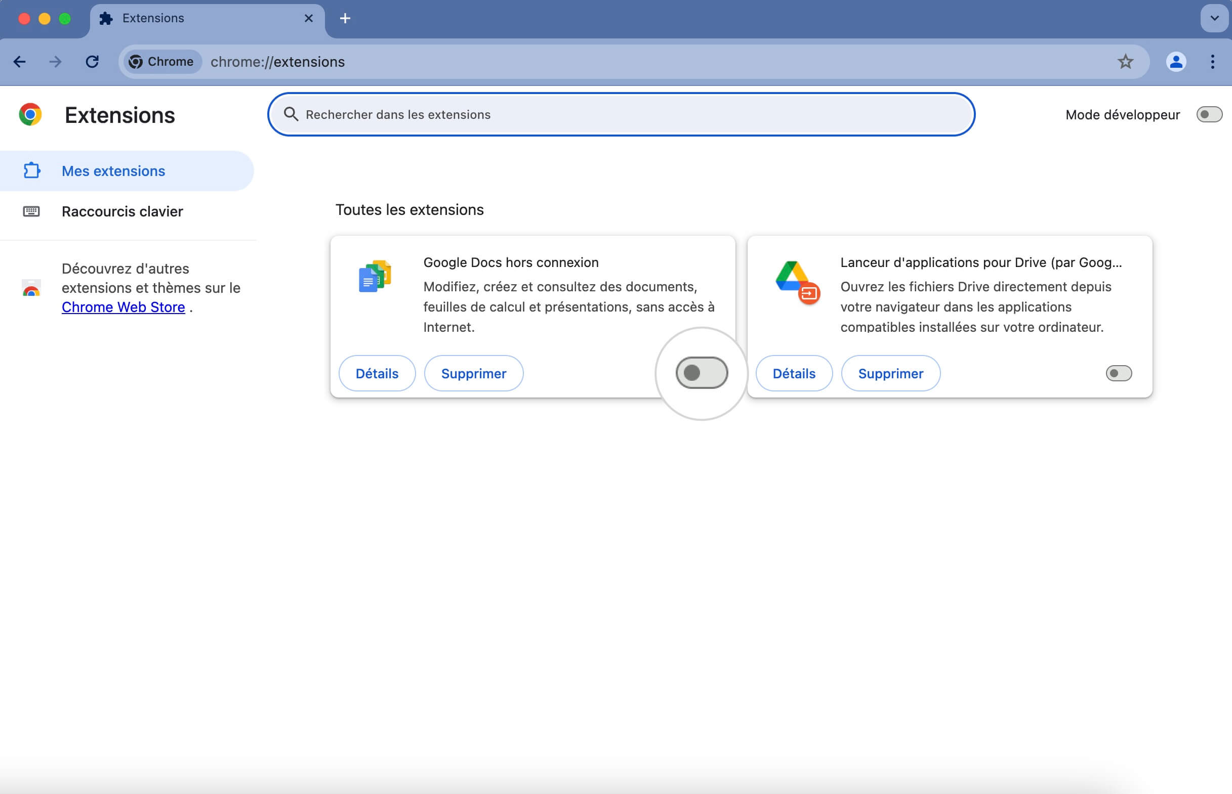Click the Drive launcher extension icon
Image resolution: width=1232 pixels, height=794 pixels.
click(798, 283)
